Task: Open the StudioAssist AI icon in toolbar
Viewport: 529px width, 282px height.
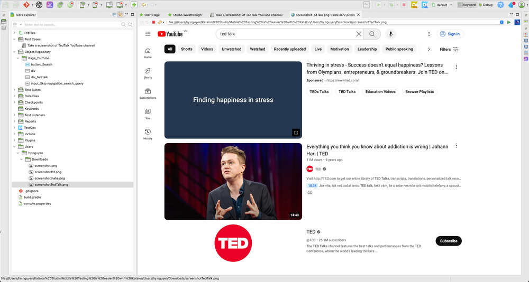Action: tap(39, 5)
